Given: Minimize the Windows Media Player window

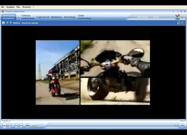Looking at the screenshot, I should [x=178, y=11].
